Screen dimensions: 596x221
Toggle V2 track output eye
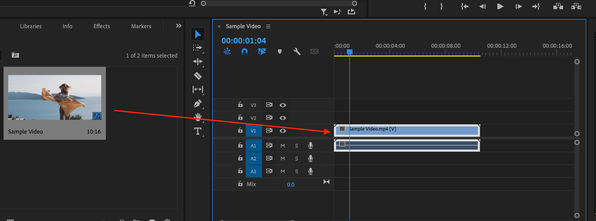pos(283,118)
